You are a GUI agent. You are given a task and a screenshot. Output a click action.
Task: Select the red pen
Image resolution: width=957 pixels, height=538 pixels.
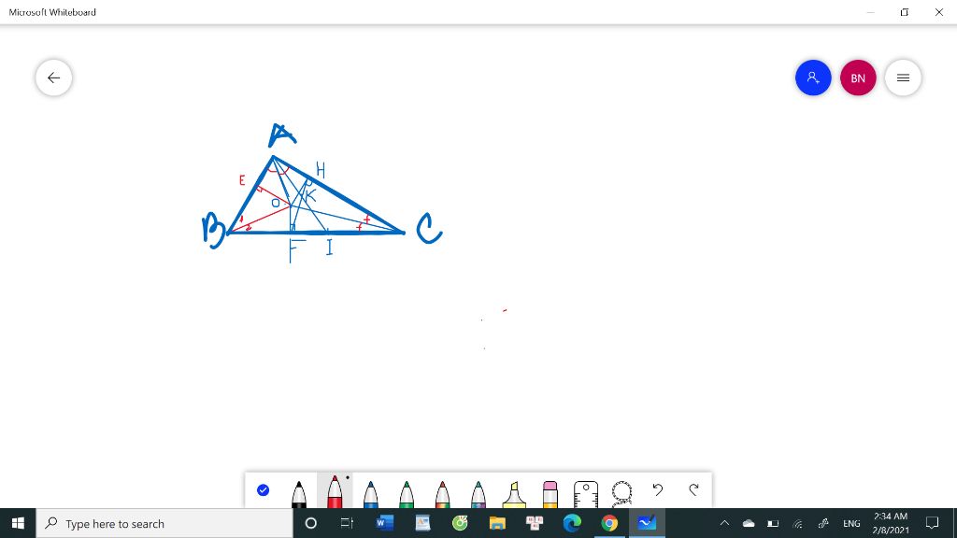tap(335, 491)
